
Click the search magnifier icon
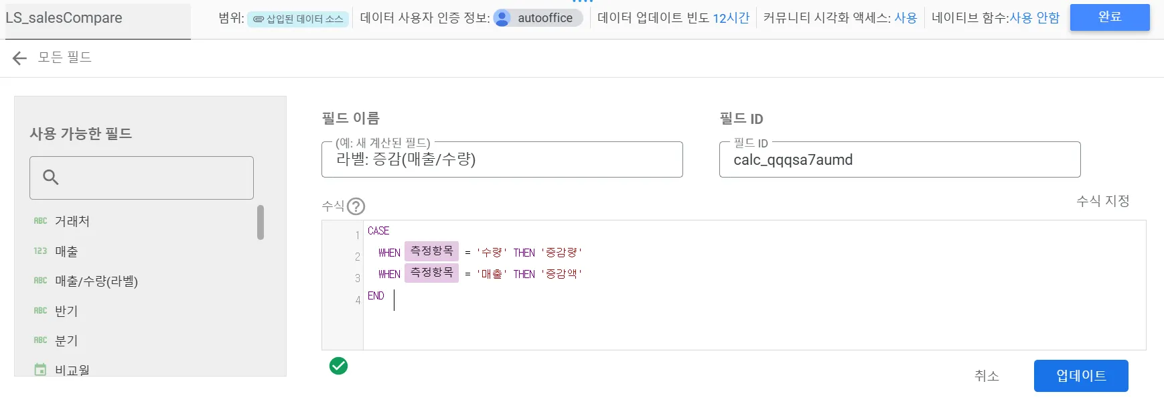click(51, 177)
